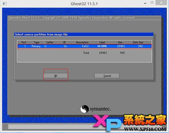169x133 pixels.
Task: Click the Data Size column header
Action: point(138,42)
